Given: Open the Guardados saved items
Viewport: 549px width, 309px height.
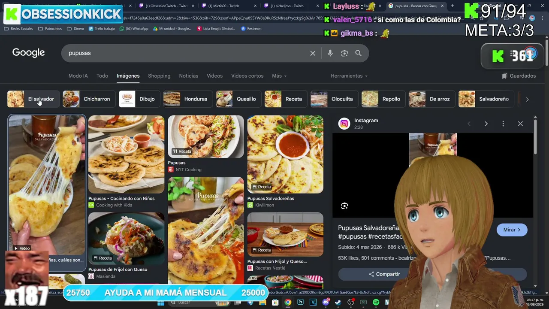Looking at the screenshot, I should point(519,76).
